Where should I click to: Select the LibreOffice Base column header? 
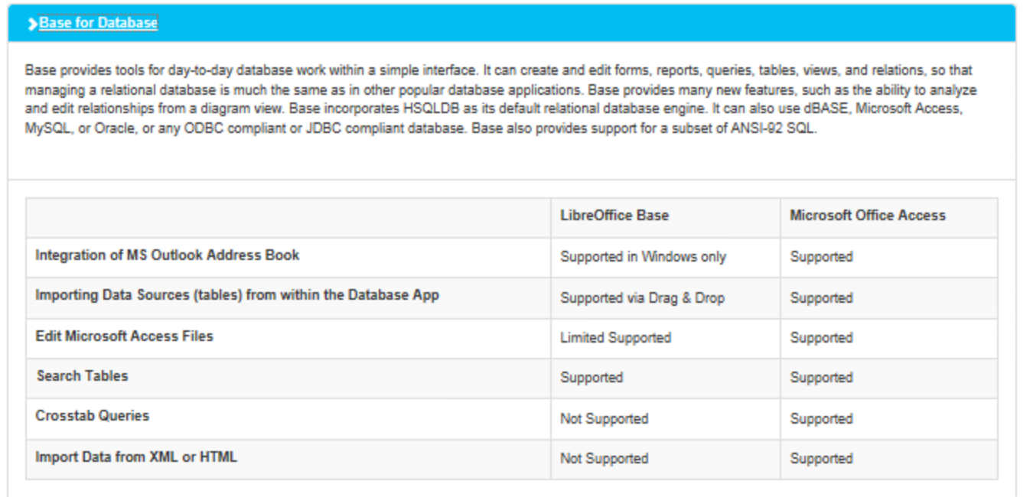614,216
